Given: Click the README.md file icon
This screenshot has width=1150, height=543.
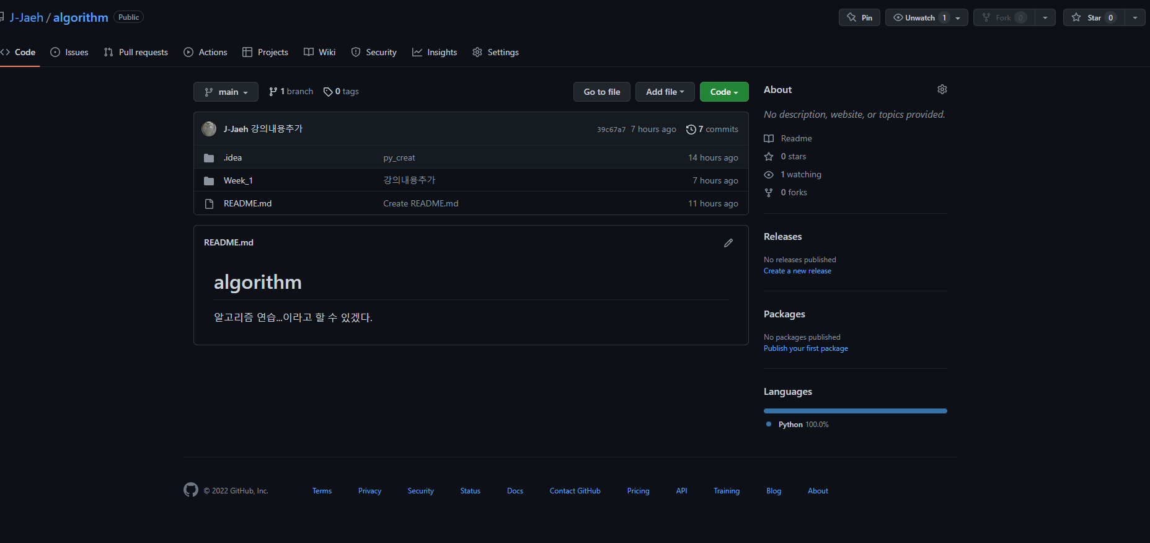Looking at the screenshot, I should coord(209,204).
